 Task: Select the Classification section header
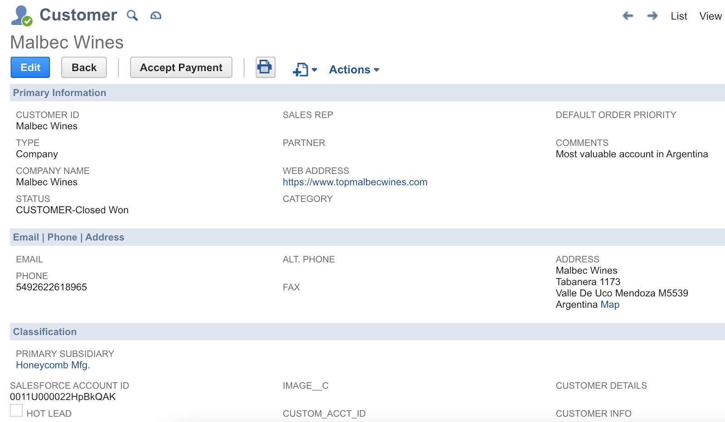pos(367,332)
